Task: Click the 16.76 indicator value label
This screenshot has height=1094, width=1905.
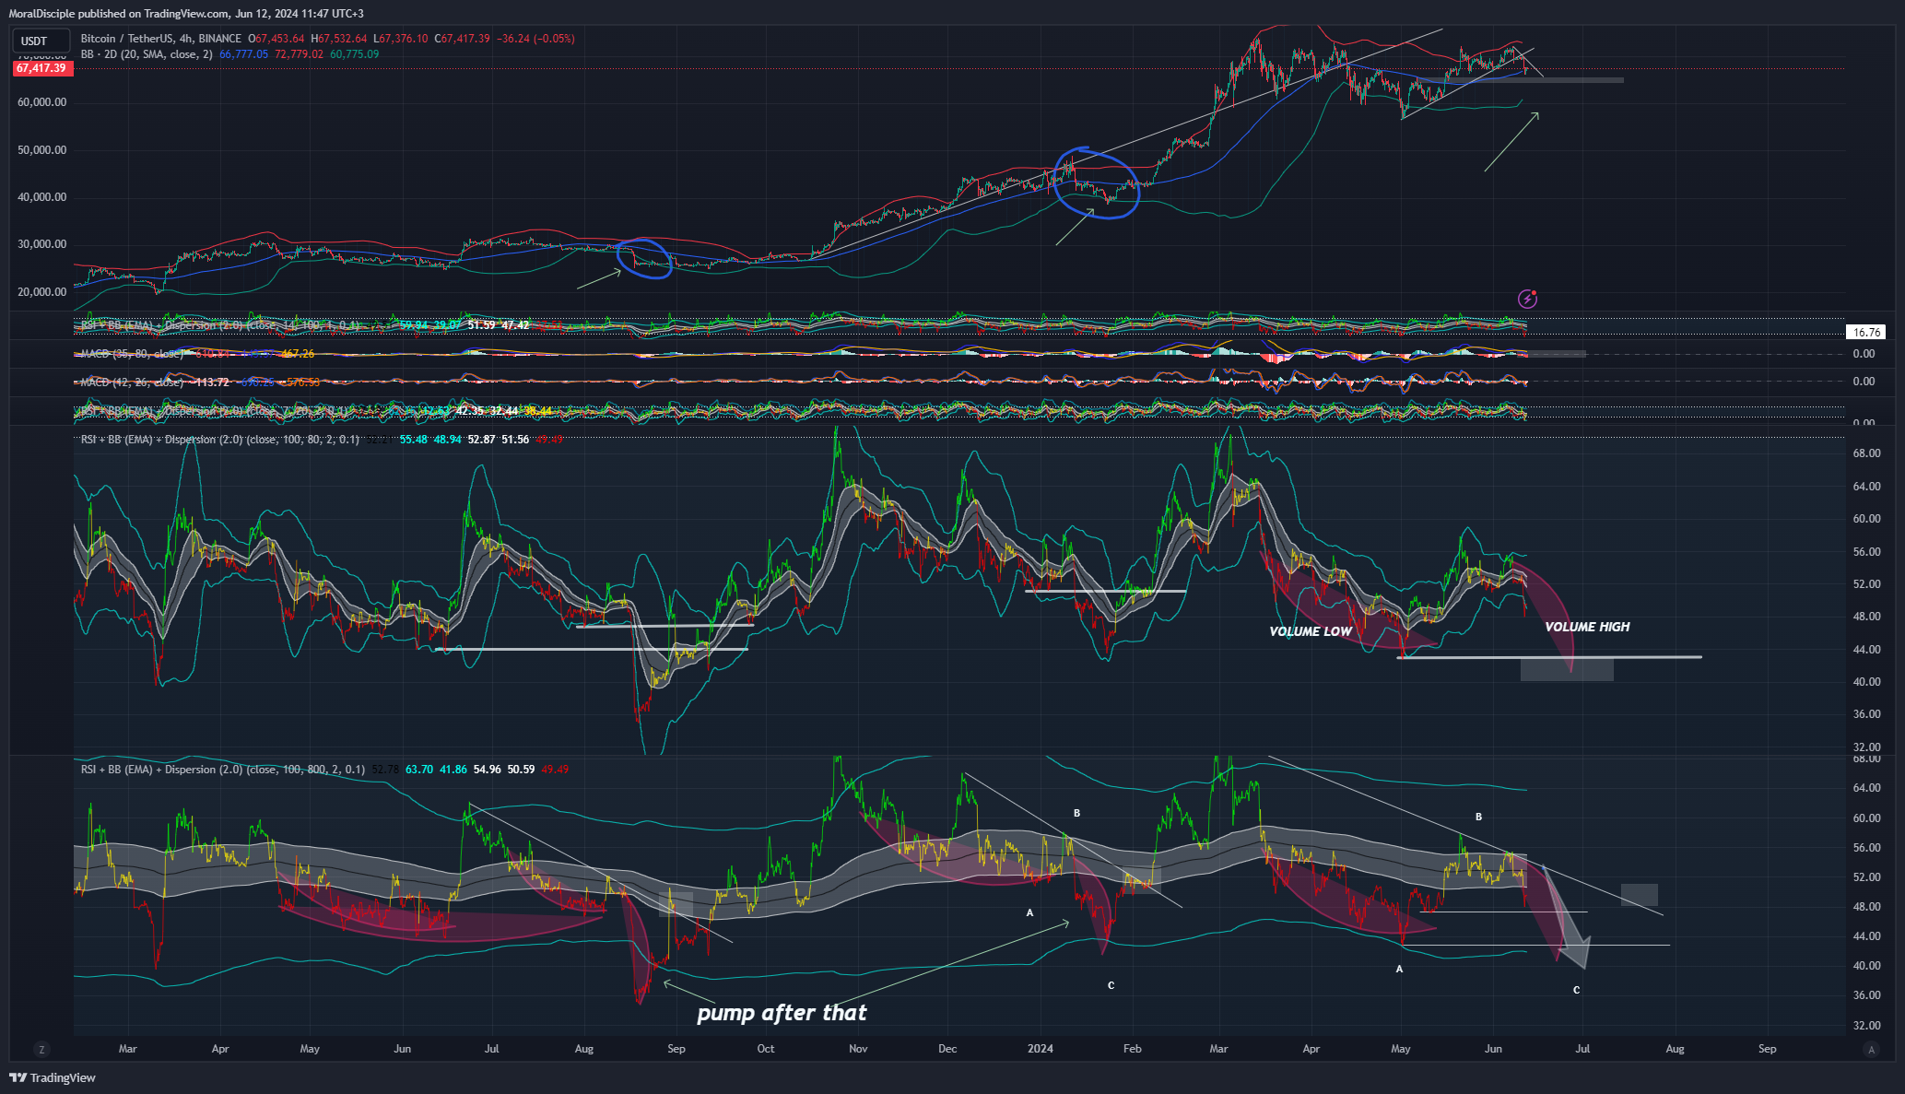Action: (1866, 332)
